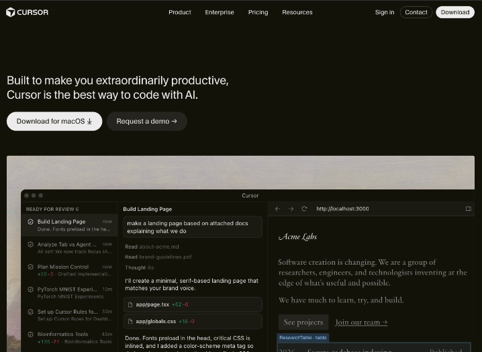Image resolution: width=482 pixels, height=352 pixels.
Task: Click the ResearchTable table label
Action: pos(303,337)
